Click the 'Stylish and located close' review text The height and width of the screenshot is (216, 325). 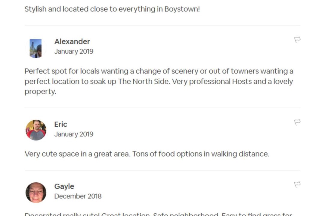[112, 9]
